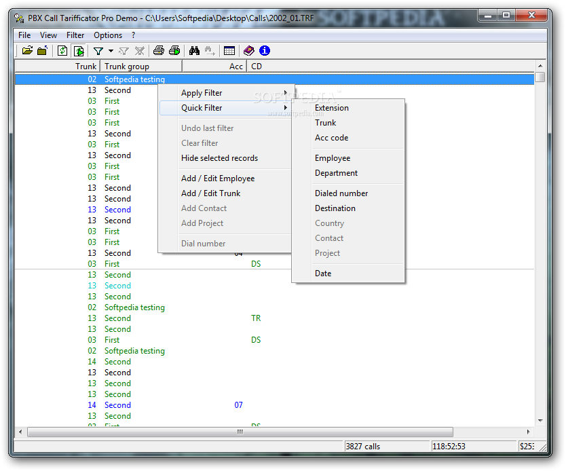
Task: Open the File menu
Action: tap(24, 35)
